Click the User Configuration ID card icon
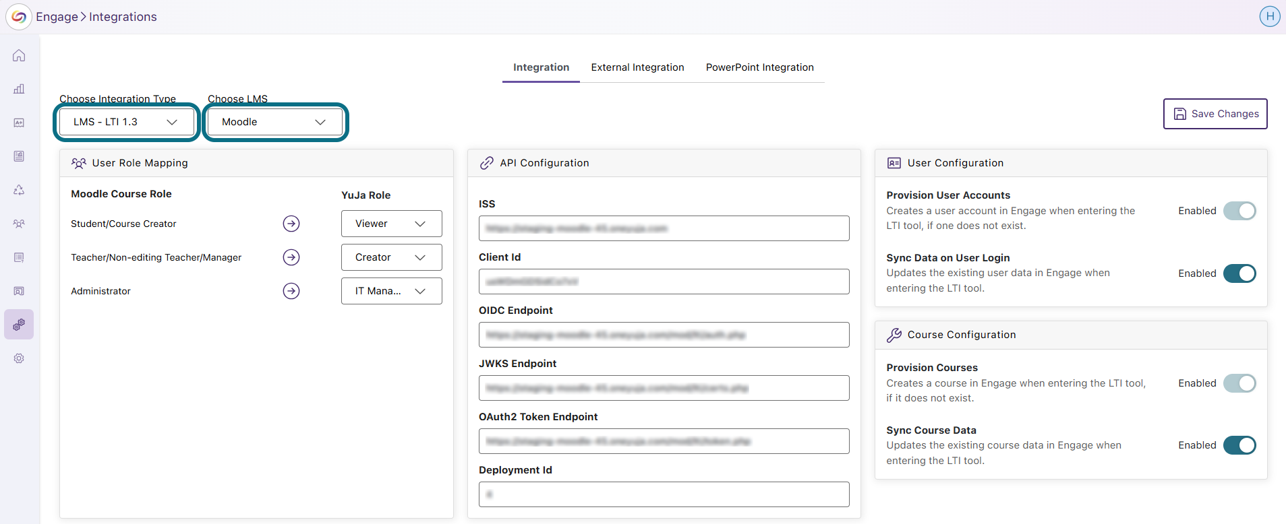Image resolution: width=1286 pixels, height=524 pixels. [x=894, y=163]
